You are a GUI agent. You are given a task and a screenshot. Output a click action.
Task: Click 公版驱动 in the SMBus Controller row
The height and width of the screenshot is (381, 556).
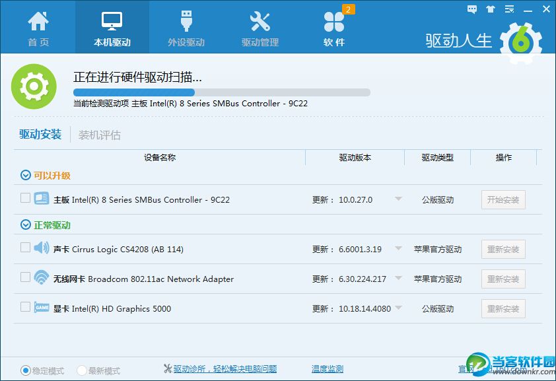click(x=438, y=200)
